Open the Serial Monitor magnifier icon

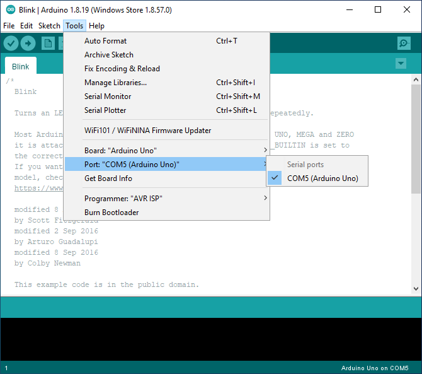click(404, 43)
